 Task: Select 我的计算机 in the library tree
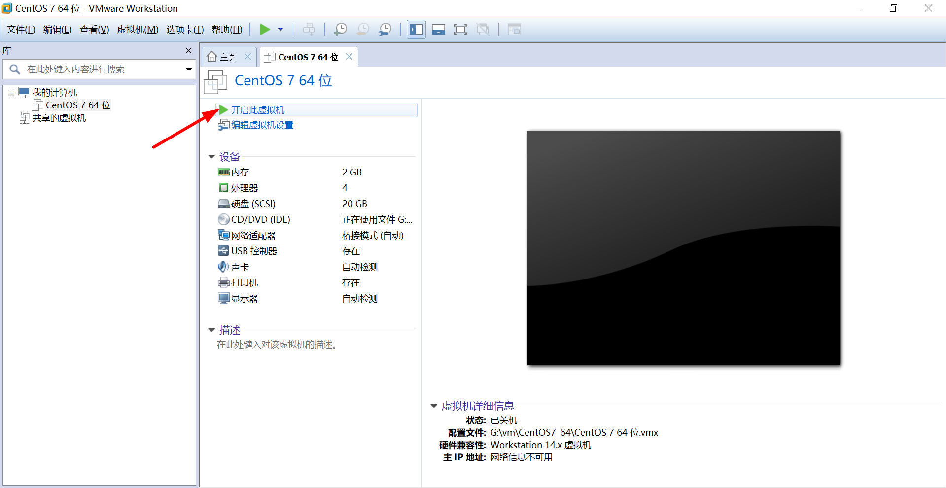coord(55,93)
